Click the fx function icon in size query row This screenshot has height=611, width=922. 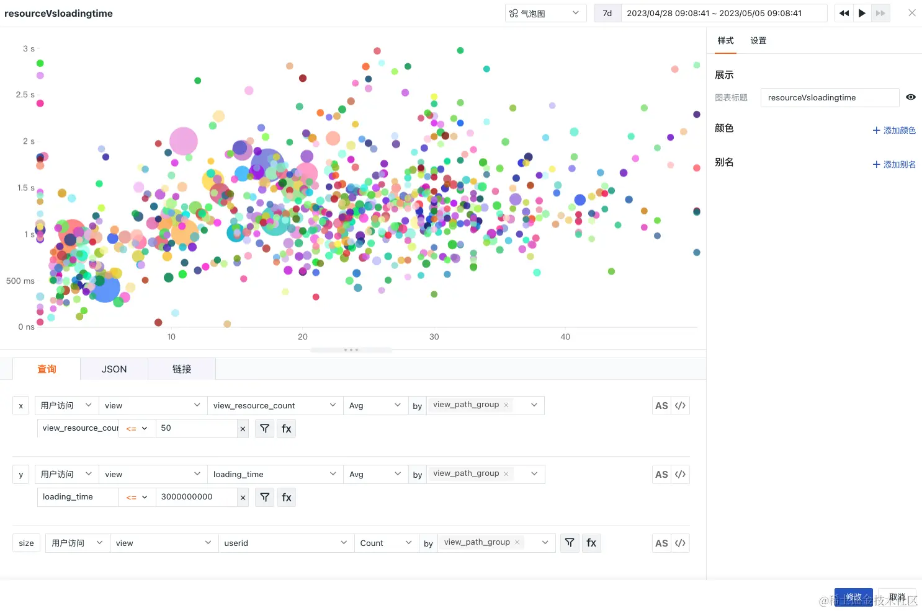(591, 543)
